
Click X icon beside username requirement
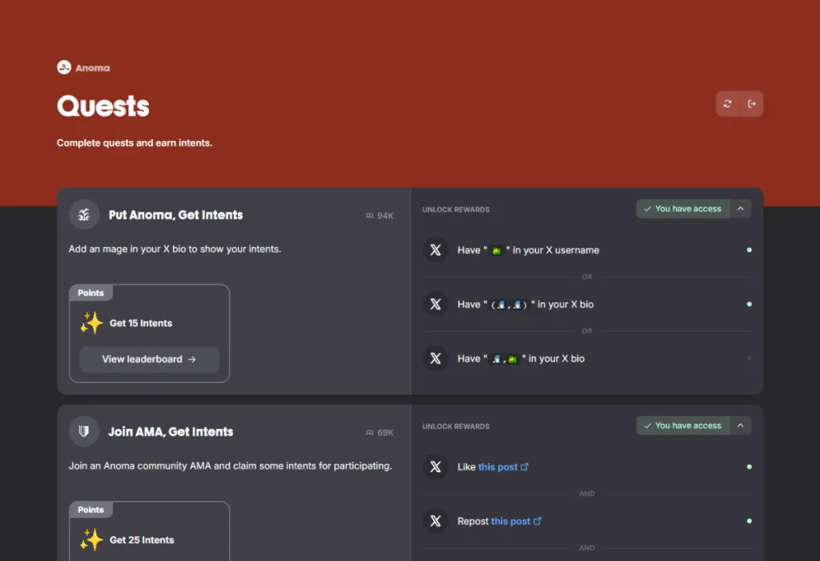pos(436,250)
